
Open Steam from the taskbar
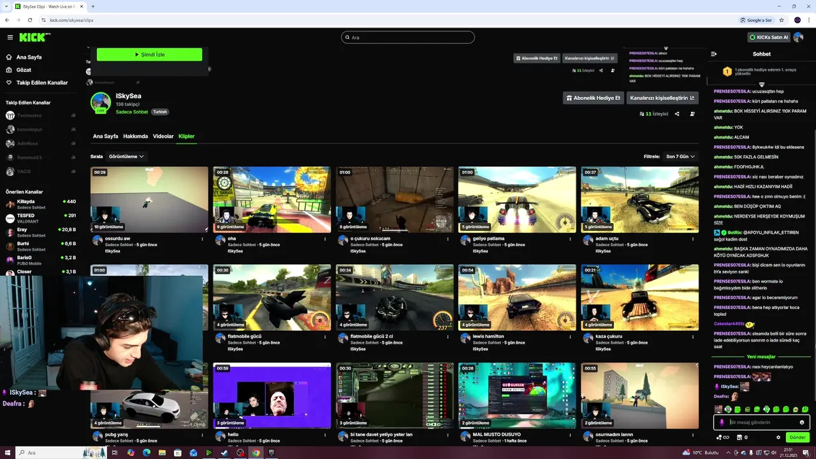point(224,453)
